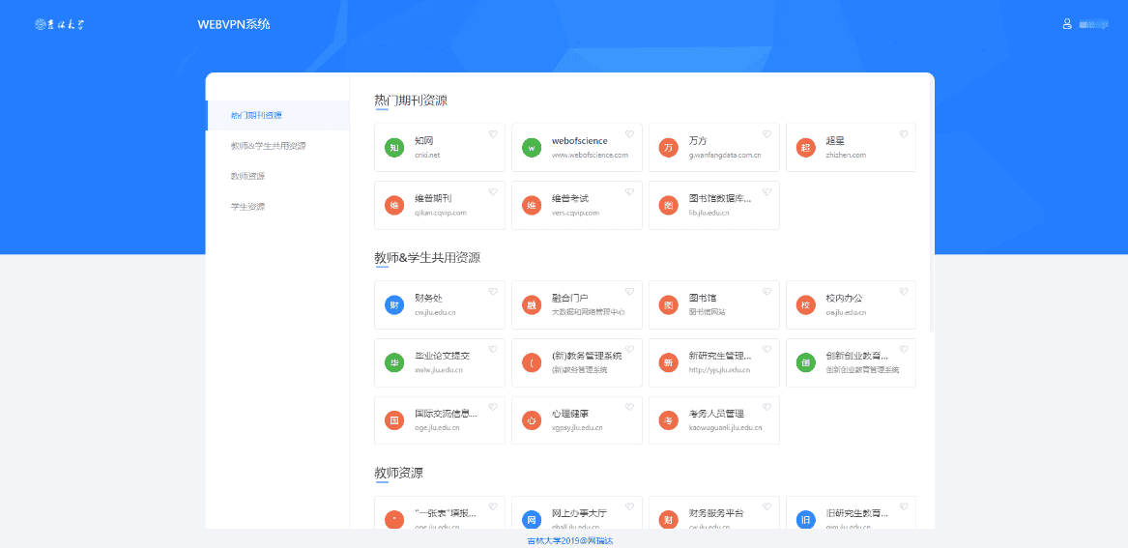
Task: Click the 校内办公 circle icon
Action: [x=806, y=304]
